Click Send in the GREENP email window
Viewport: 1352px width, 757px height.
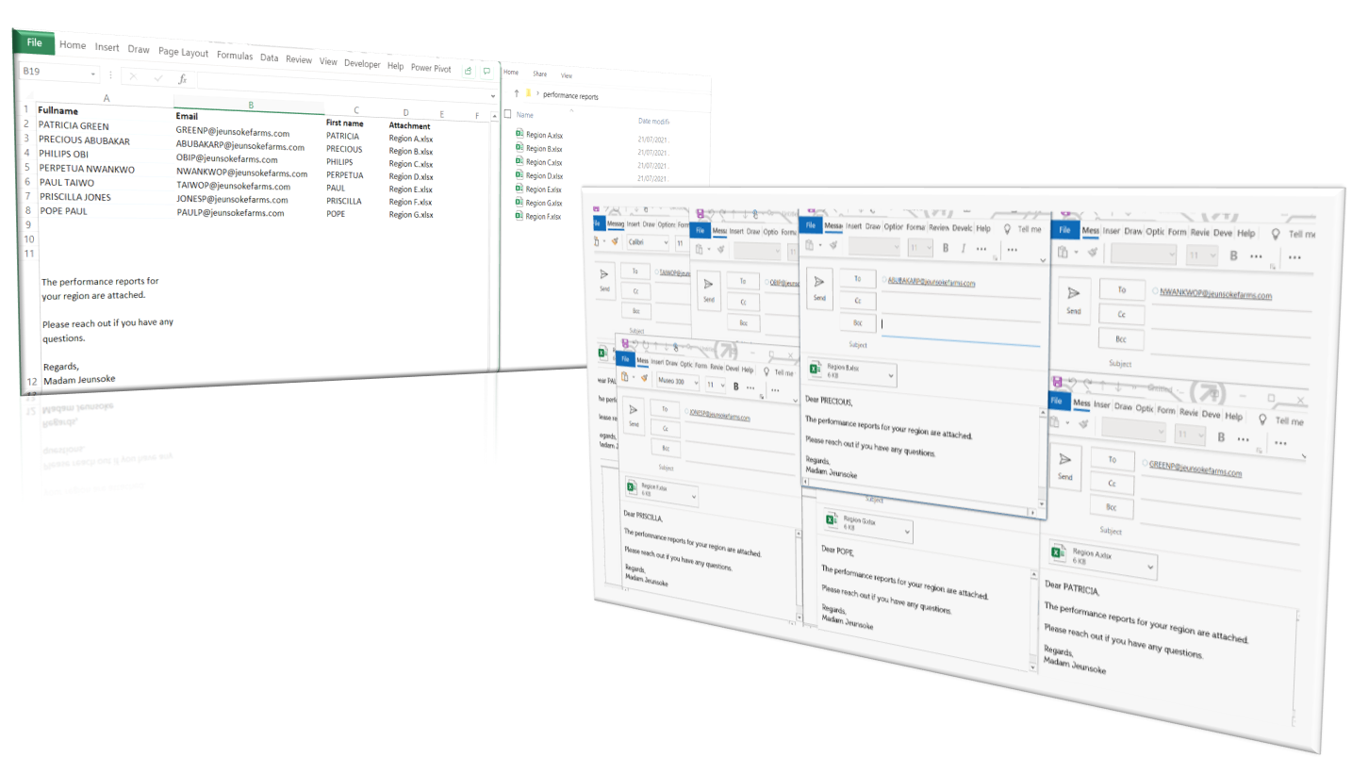1065,466
